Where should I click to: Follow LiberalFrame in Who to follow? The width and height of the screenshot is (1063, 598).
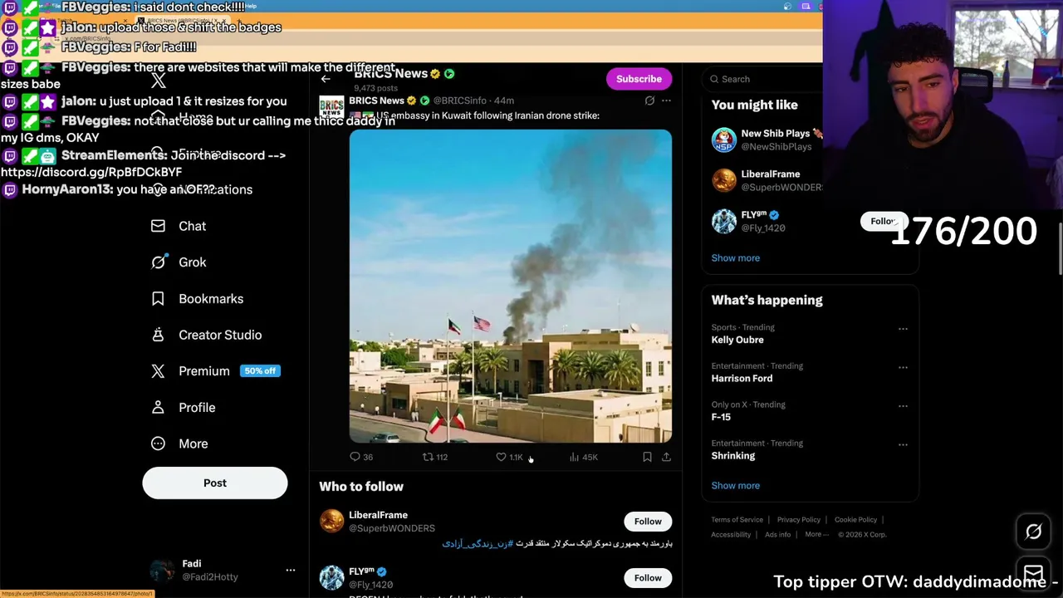648,521
